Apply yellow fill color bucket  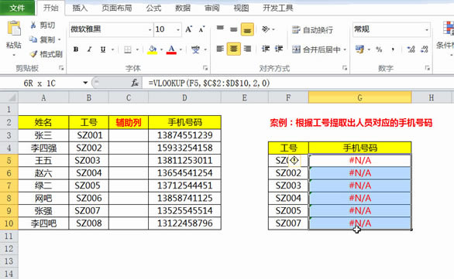pos(153,49)
